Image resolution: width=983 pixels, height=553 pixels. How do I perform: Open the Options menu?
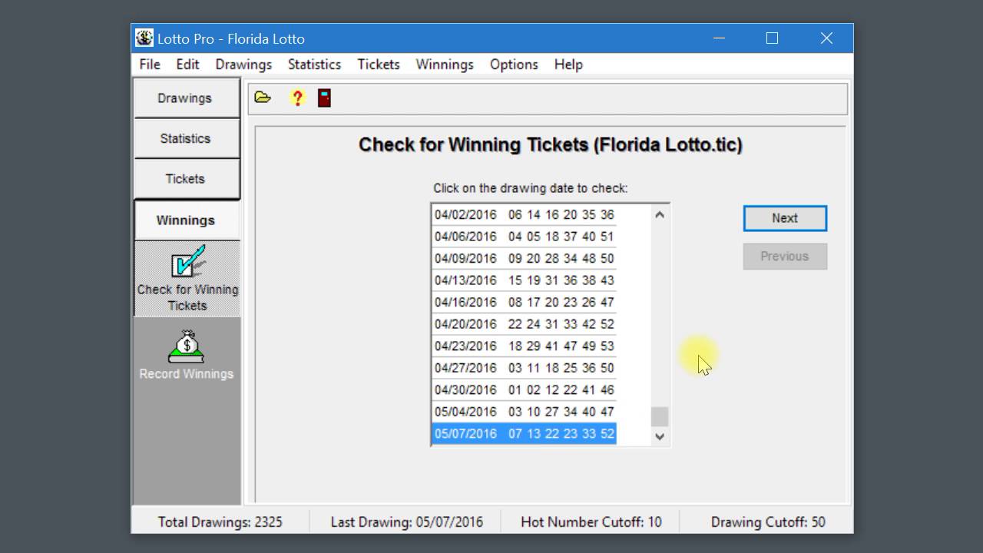514,65
